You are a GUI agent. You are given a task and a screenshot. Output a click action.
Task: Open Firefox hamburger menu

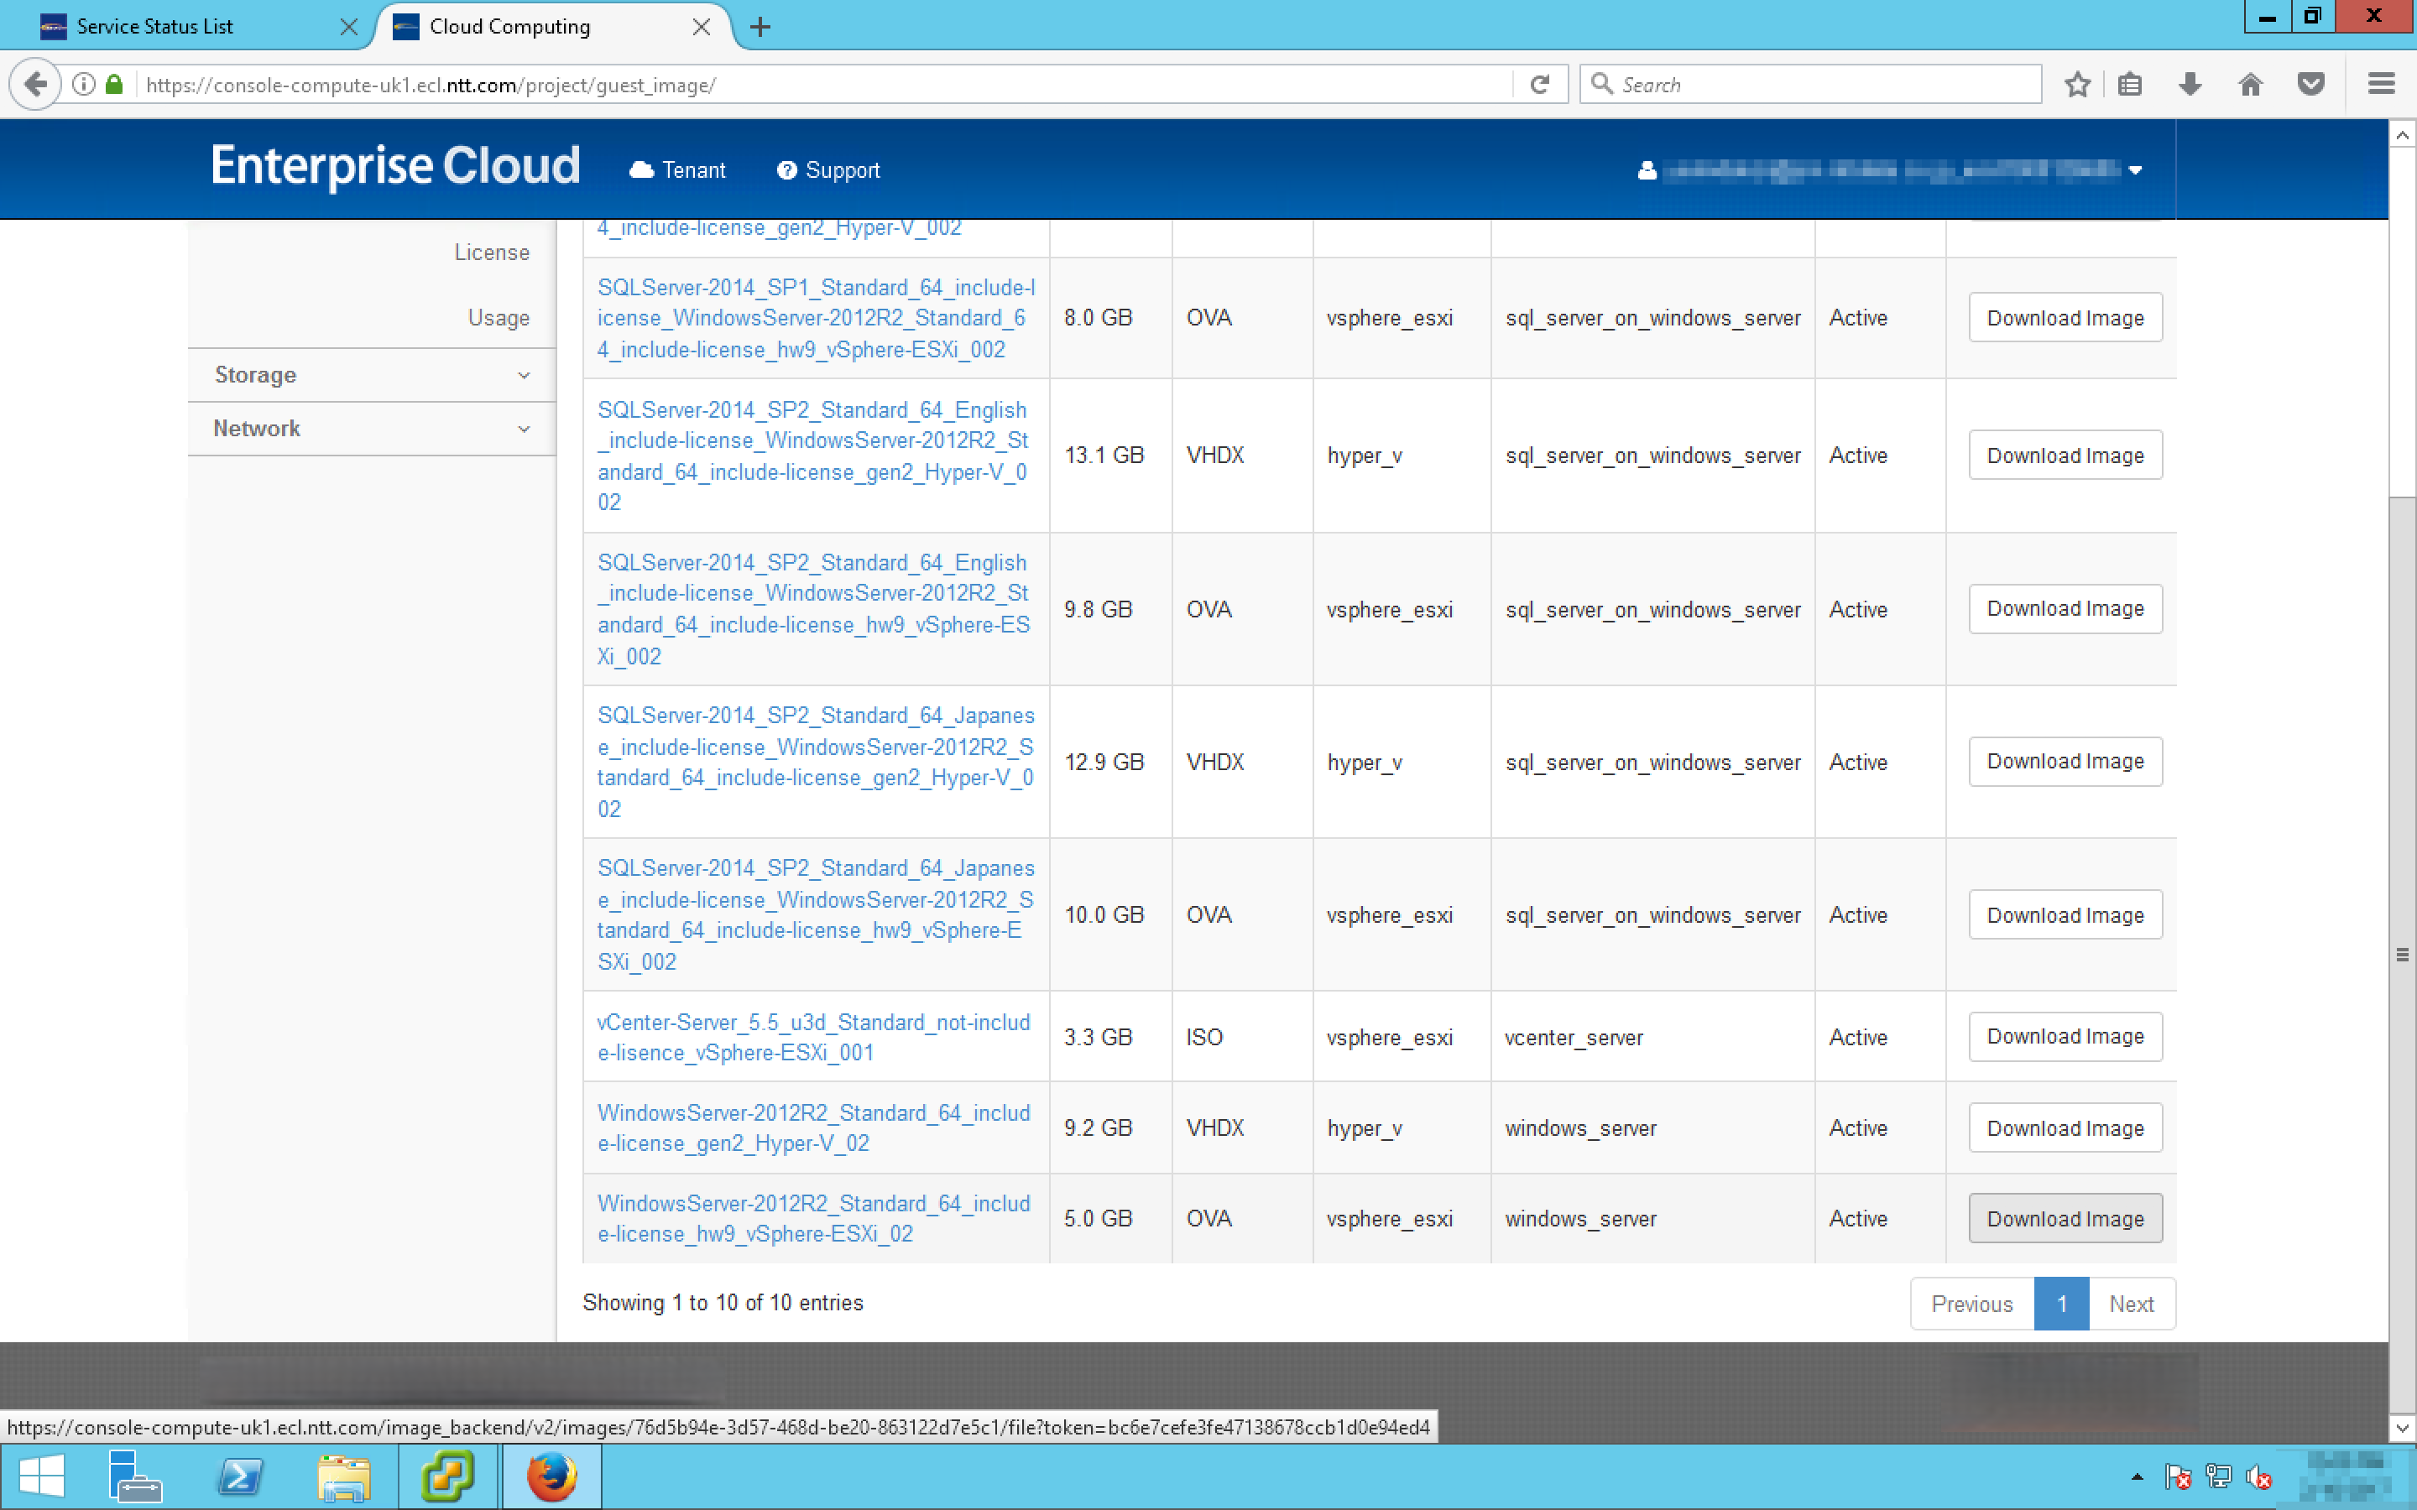(2381, 84)
